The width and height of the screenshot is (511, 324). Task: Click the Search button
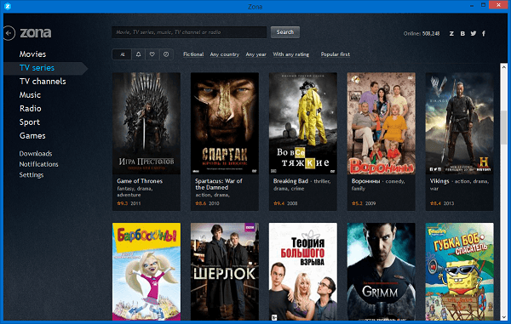(285, 32)
